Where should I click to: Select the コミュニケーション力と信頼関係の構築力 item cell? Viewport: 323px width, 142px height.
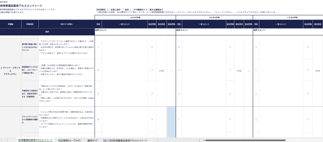pos(30,119)
